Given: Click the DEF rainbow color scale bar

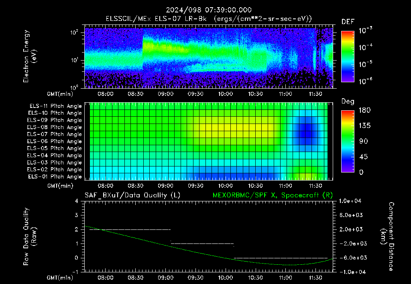Looking at the screenshot, I should (348, 56).
